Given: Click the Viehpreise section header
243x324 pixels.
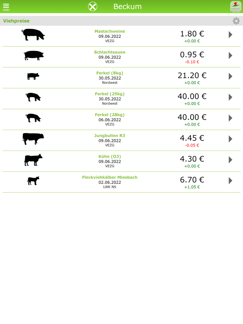Looking at the screenshot, I should click(x=16, y=21).
